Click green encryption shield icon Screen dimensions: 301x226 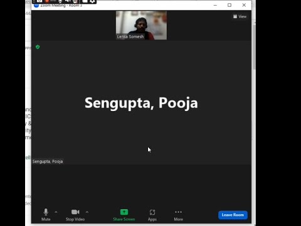click(38, 47)
